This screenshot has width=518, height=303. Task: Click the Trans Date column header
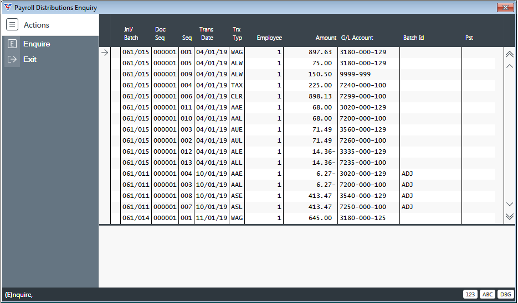click(x=207, y=34)
